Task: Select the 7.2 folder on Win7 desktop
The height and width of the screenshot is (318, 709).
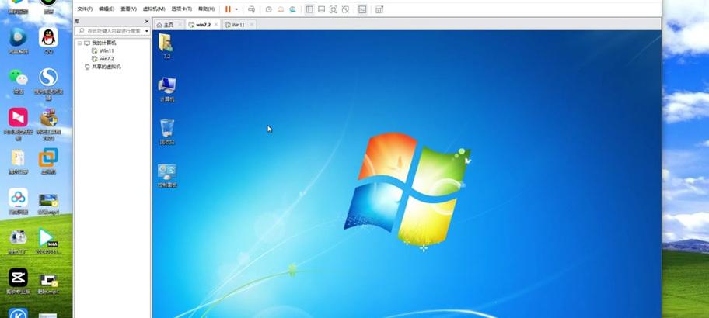Action: [166, 46]
